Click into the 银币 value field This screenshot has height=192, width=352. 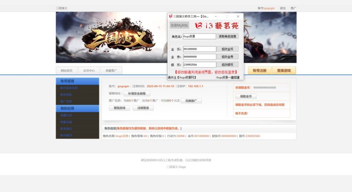(199, 64)
